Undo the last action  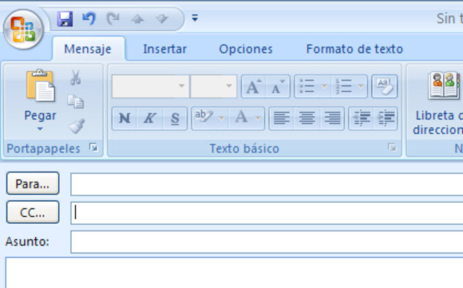click(89, 19)
